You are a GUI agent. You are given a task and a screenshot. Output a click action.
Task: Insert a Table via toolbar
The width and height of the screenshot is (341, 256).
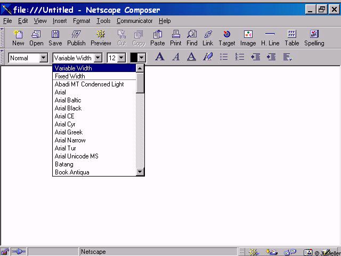(x=292, y=38)
